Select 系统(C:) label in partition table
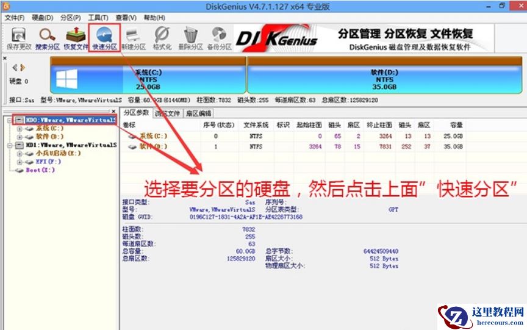527x330 pixels. (153, 136)
